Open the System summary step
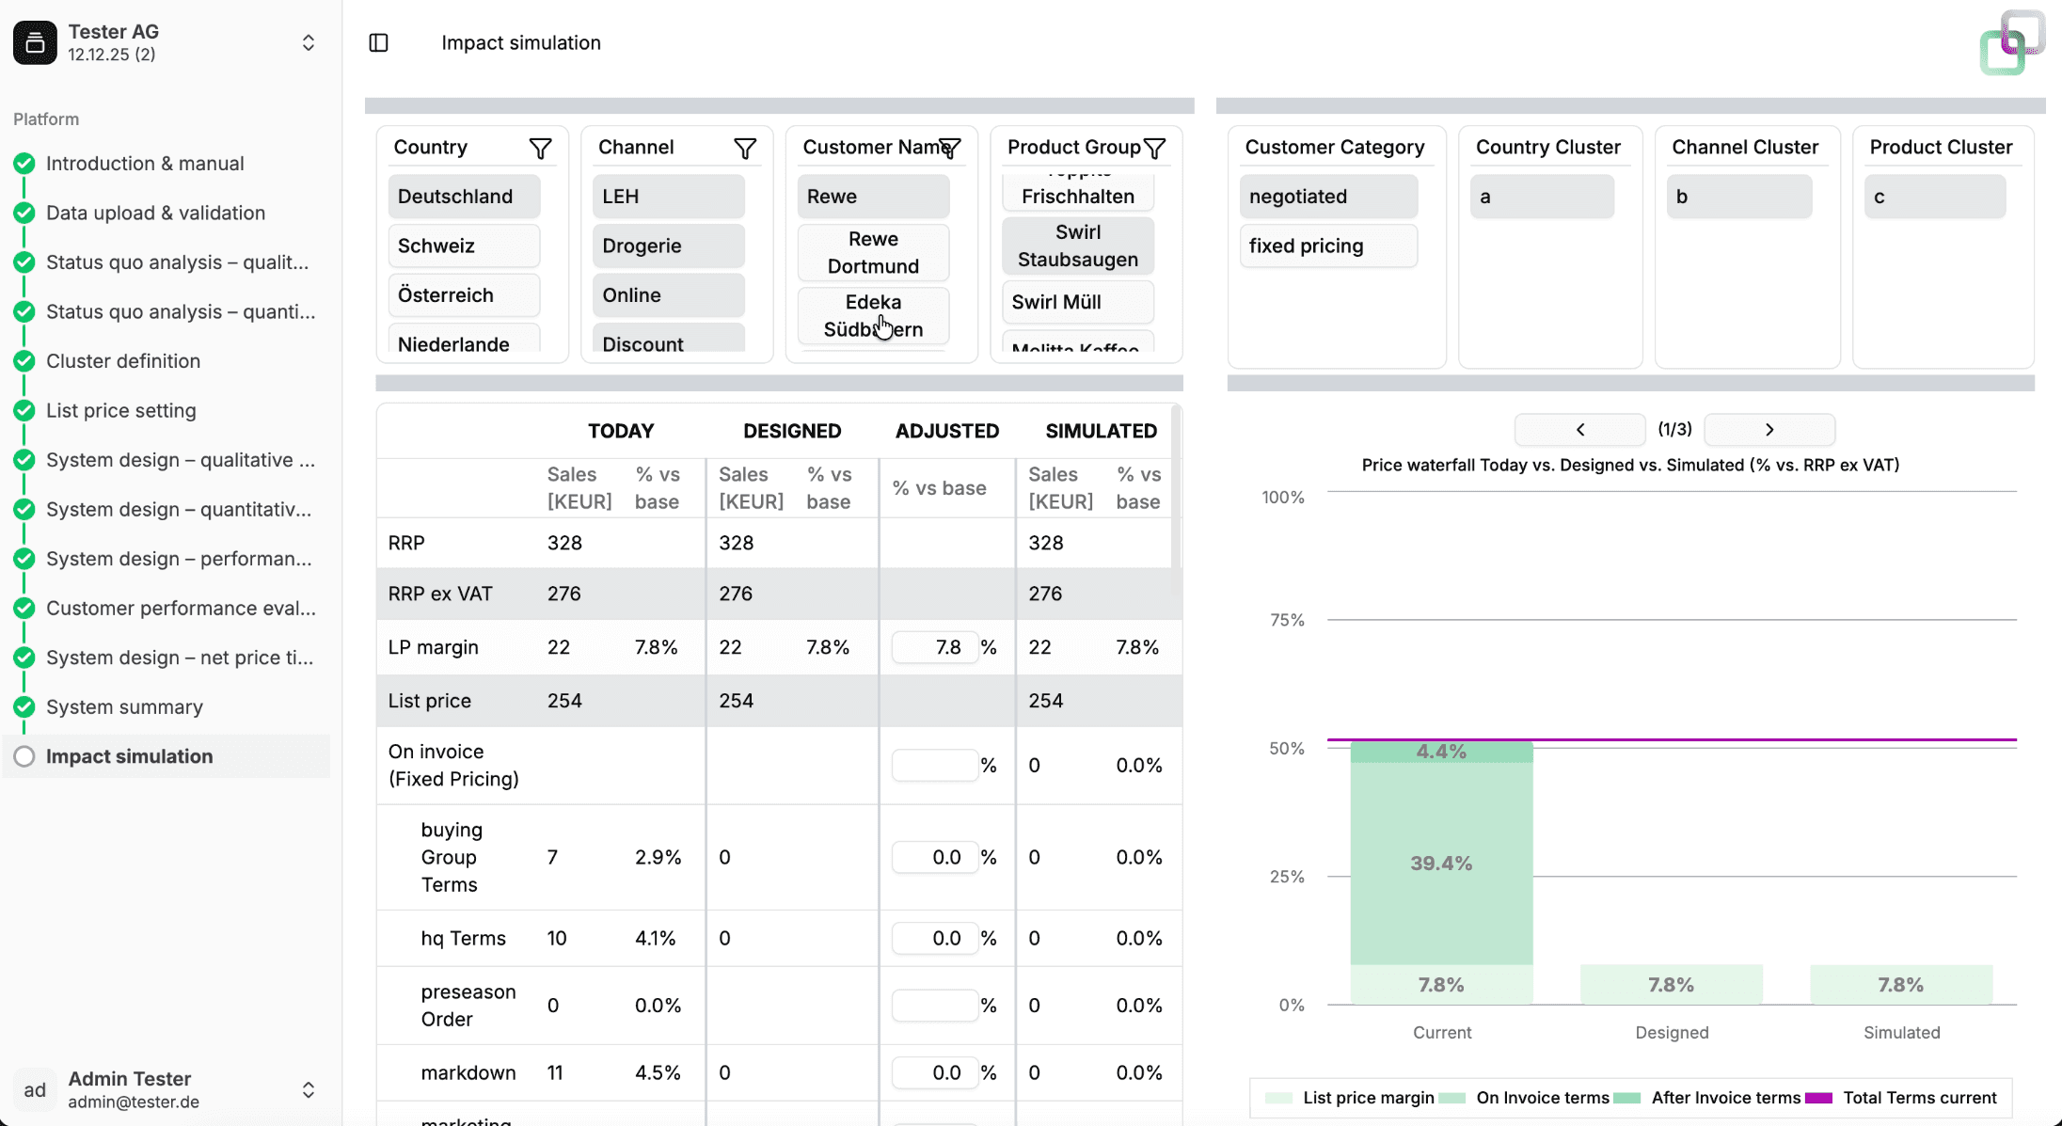 click(x=124, y=706)
